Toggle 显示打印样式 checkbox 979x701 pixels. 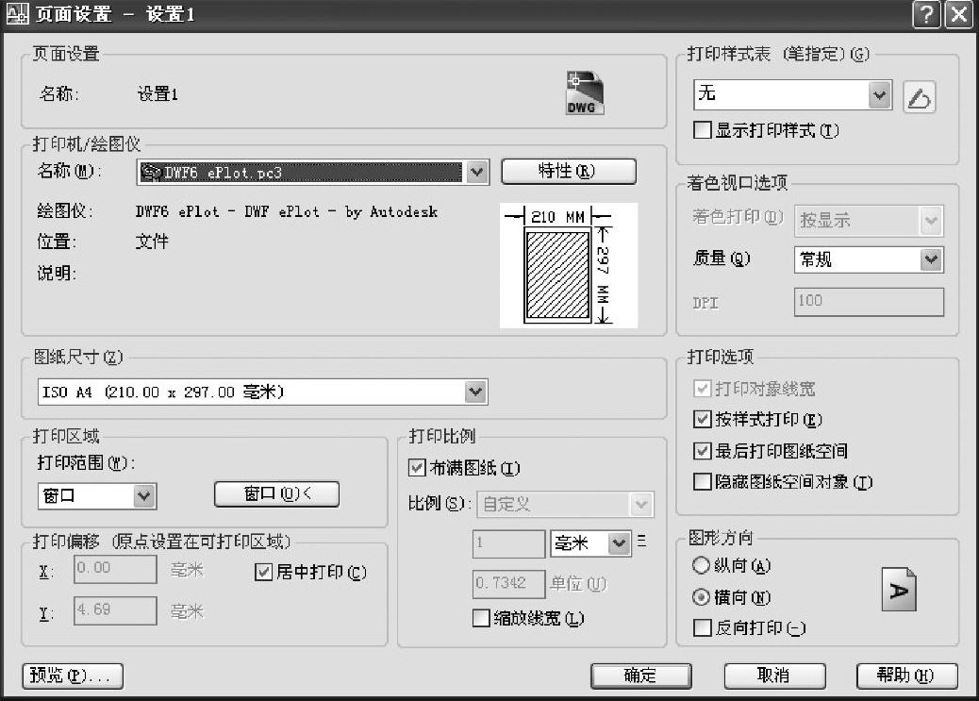pos(703,130)
